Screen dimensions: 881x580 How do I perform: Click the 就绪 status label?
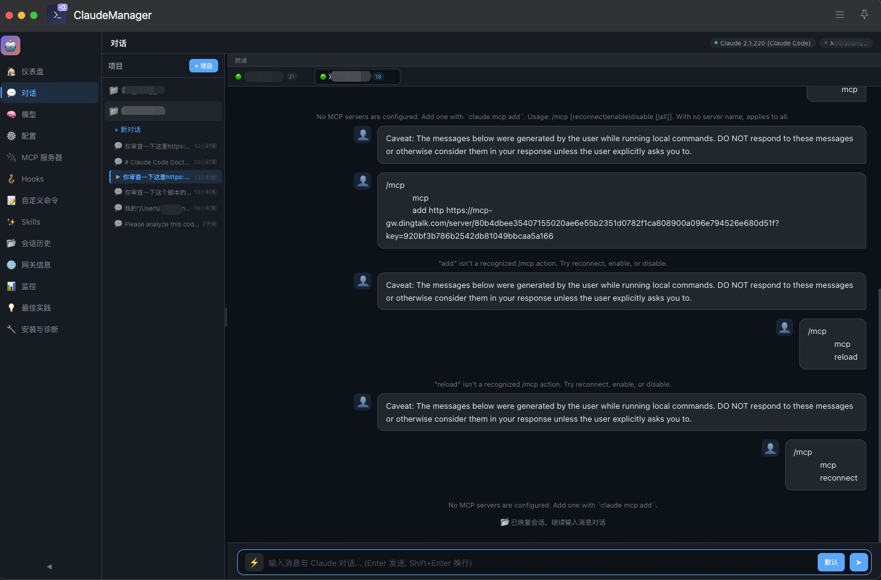[x=241, y=61]
